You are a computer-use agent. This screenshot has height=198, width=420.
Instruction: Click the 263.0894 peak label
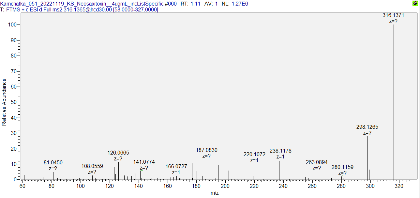point(317,162)
